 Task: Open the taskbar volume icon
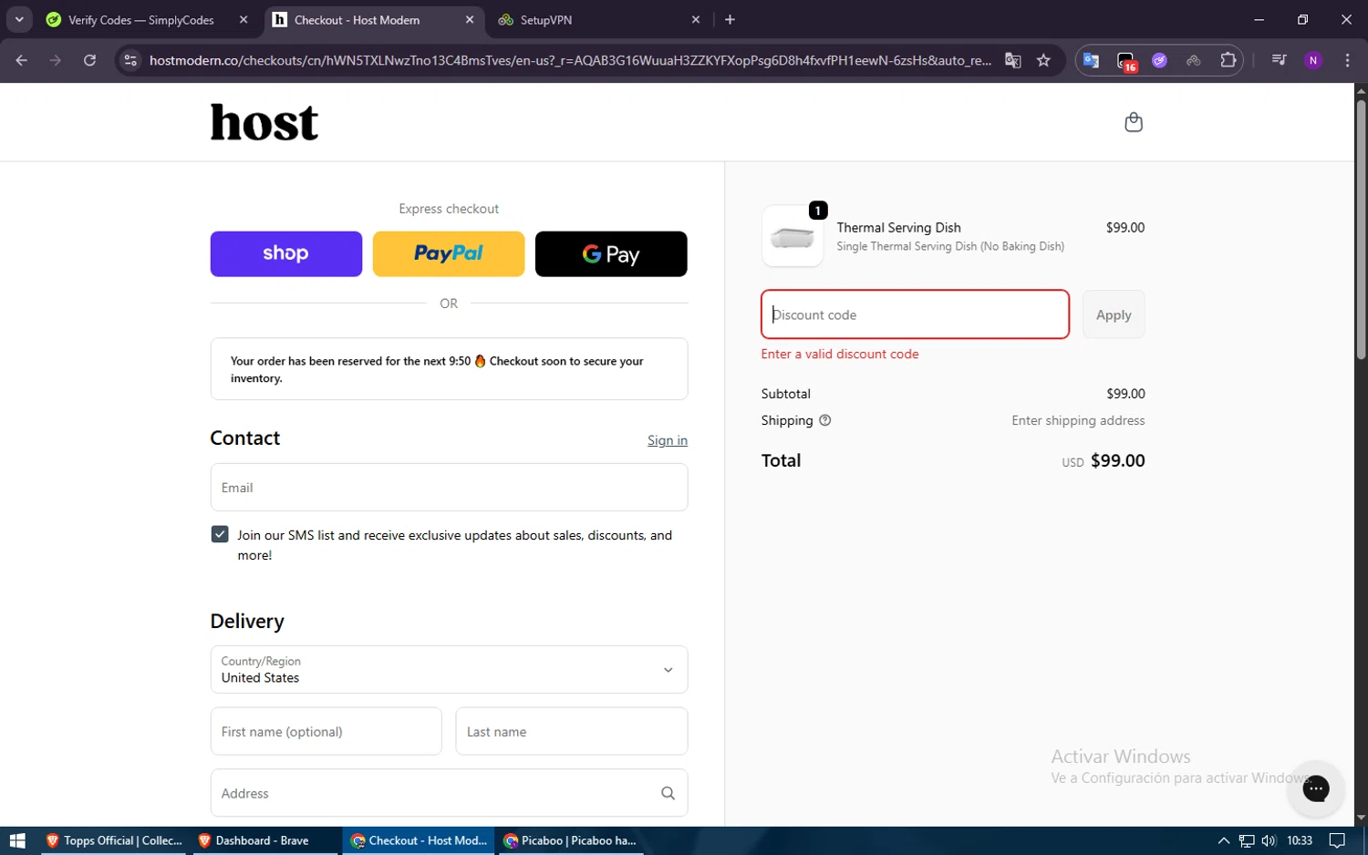(1269, 840)
